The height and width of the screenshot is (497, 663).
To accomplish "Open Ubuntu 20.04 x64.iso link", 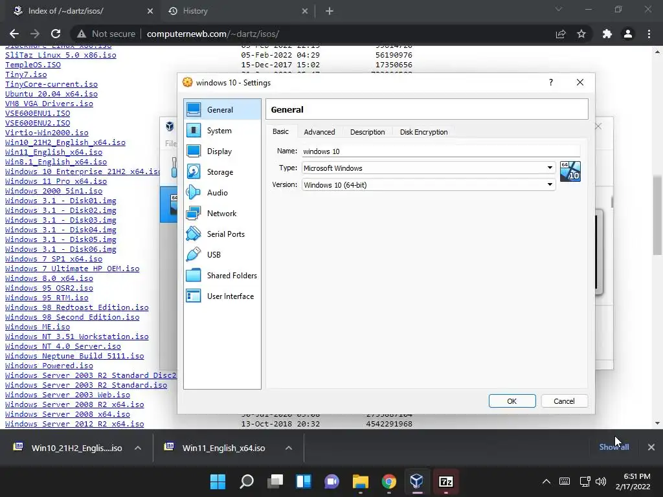I will point(51,94).
